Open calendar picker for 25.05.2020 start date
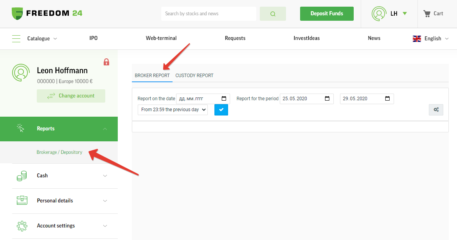Viewport: 457px width, 240px height. (327, 99)
